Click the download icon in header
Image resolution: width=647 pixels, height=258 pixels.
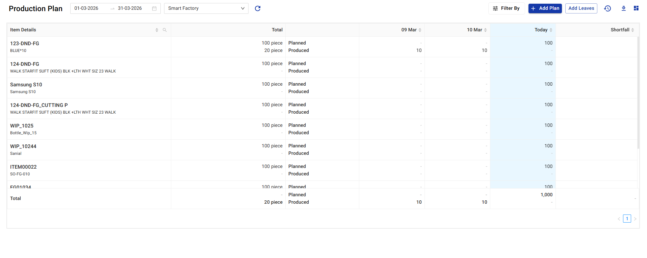(x=624, y=8)
